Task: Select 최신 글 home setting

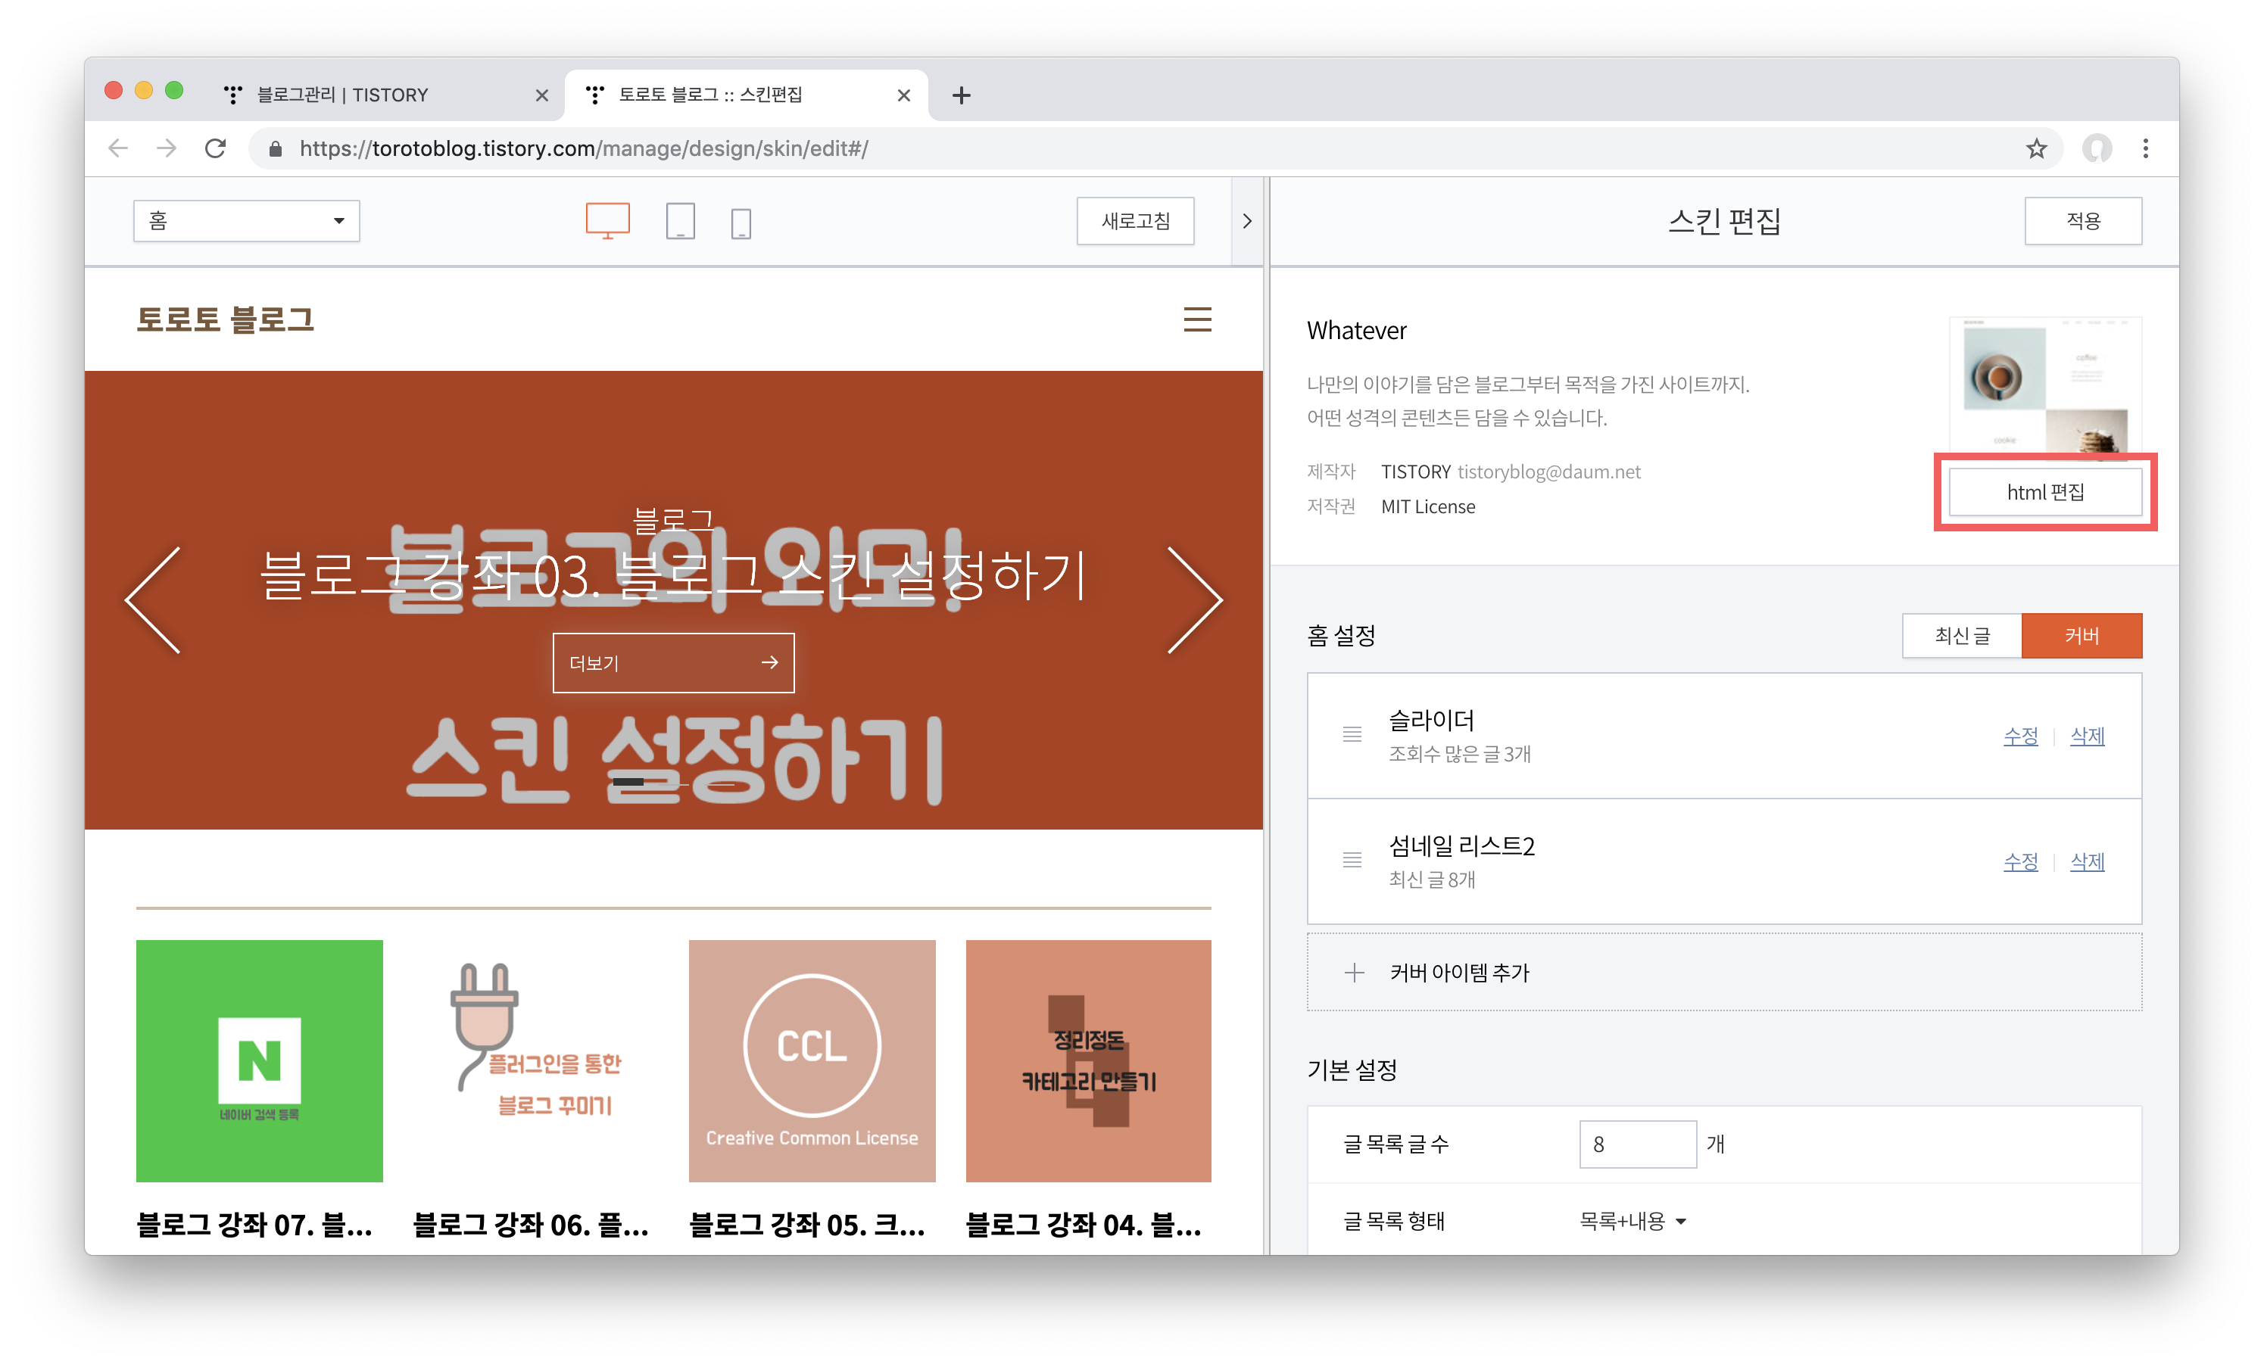Action: pos(1961,636)
